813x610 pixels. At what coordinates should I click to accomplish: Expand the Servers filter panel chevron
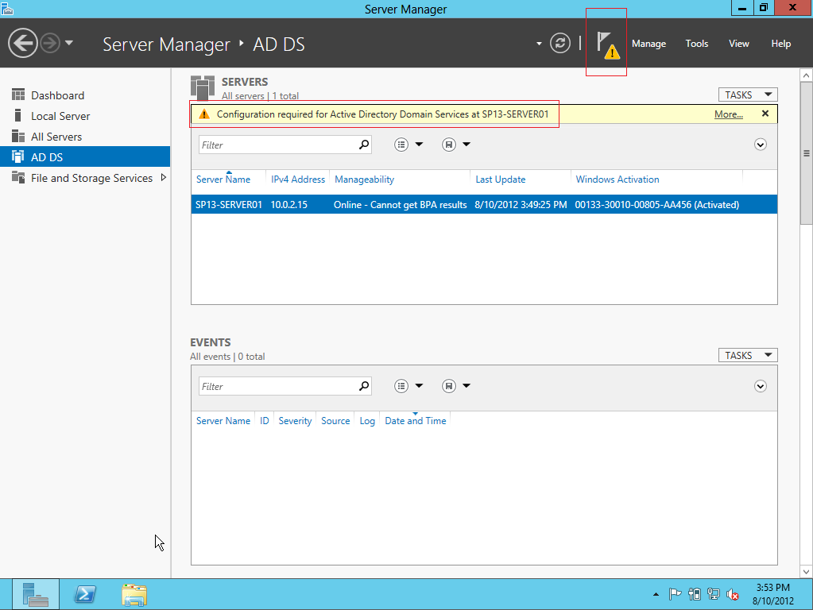point(760,145)
